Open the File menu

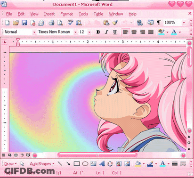point(9,14)
